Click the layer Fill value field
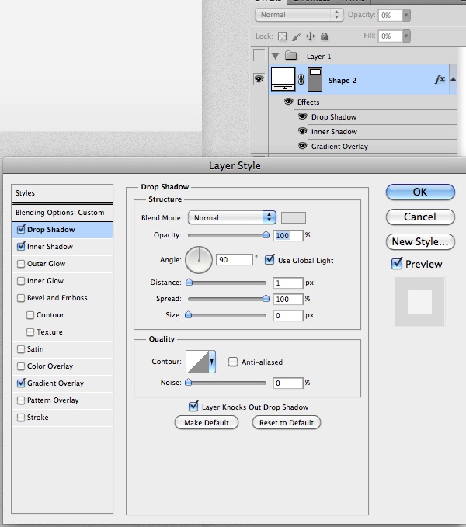 click(391, 36)
